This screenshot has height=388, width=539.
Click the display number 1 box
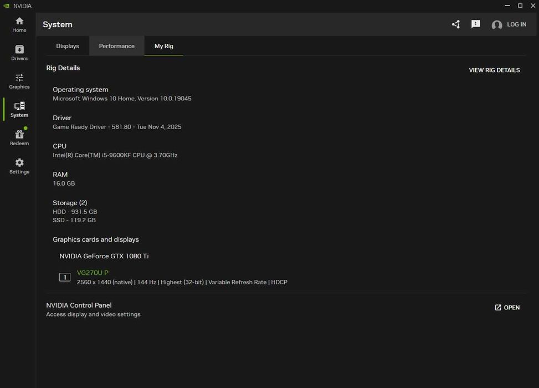[x=65, y=277]
